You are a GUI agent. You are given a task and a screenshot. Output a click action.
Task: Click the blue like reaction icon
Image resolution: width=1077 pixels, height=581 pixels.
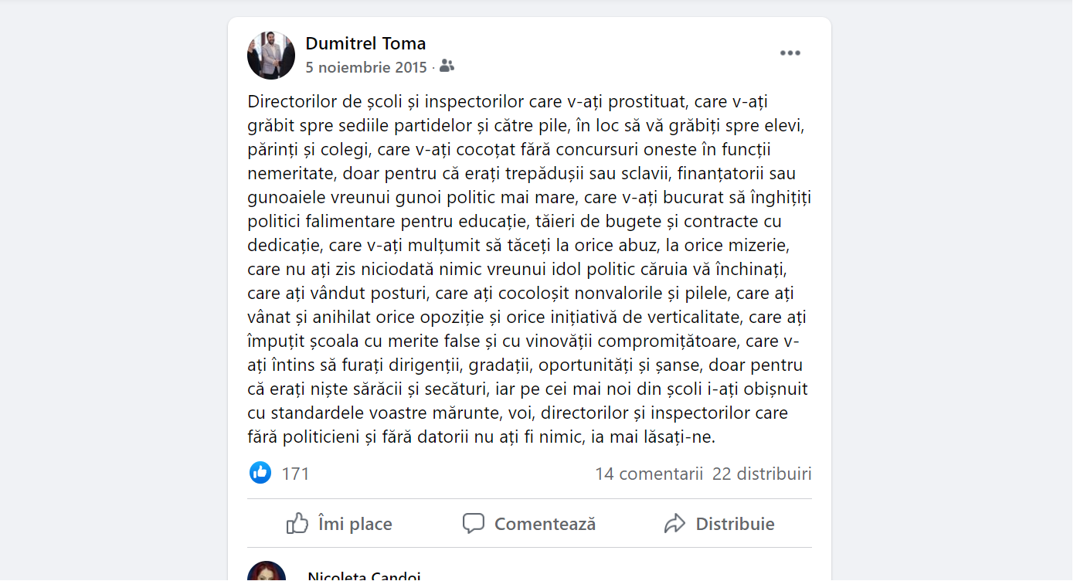tap(260, 473)
